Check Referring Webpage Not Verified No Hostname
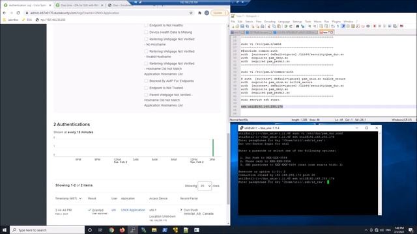The image size is (417, 234). click(146, 39)
